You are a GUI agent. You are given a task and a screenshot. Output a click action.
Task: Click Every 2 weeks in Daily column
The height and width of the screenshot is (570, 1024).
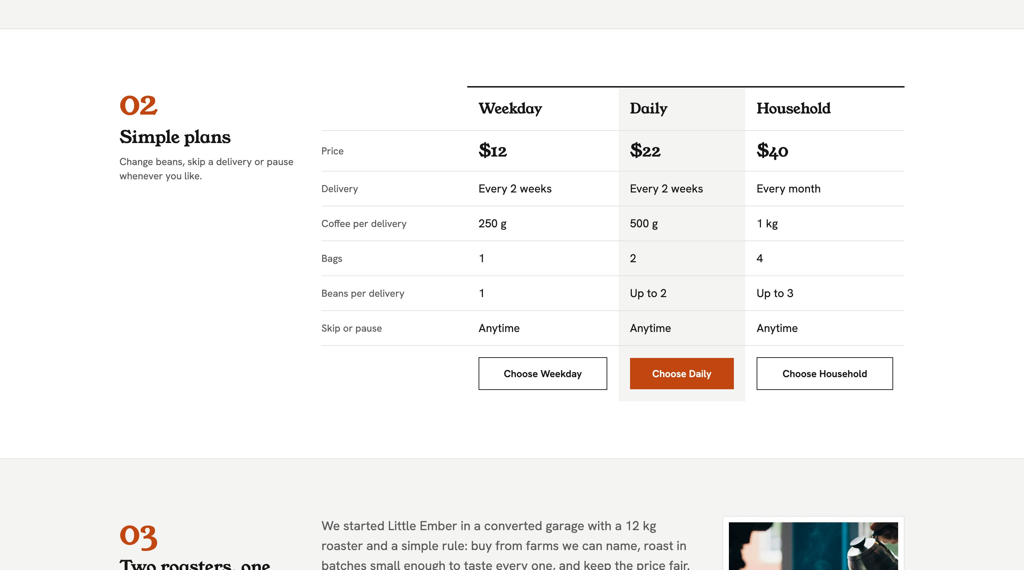pos(666,189)
